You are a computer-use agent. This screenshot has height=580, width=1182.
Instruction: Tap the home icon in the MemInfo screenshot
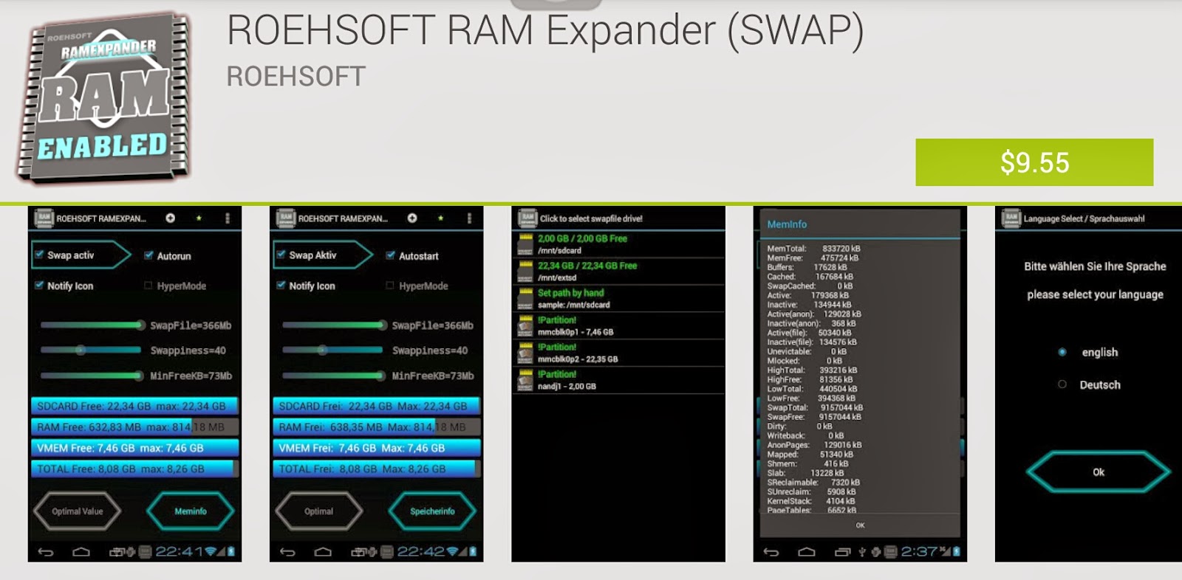pyautogui.click(x=807, y=551)
